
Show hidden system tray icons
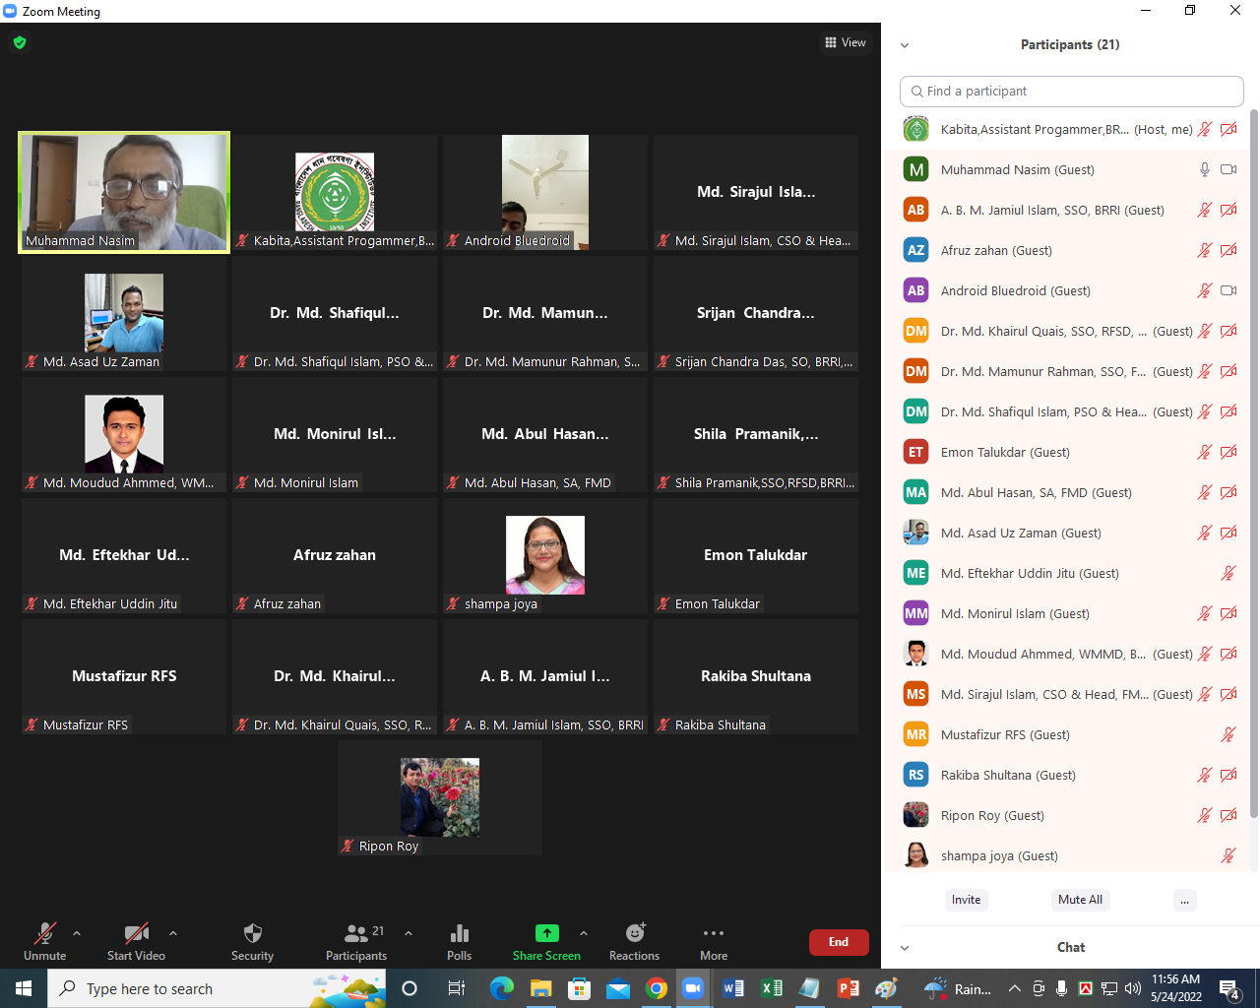coord(1015,988)
